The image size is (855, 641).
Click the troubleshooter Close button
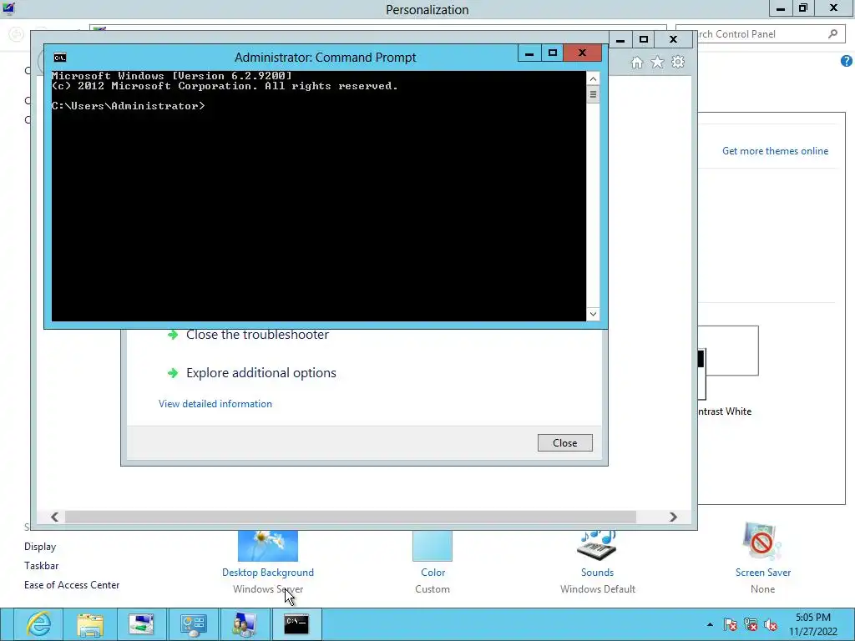point(565,443)
